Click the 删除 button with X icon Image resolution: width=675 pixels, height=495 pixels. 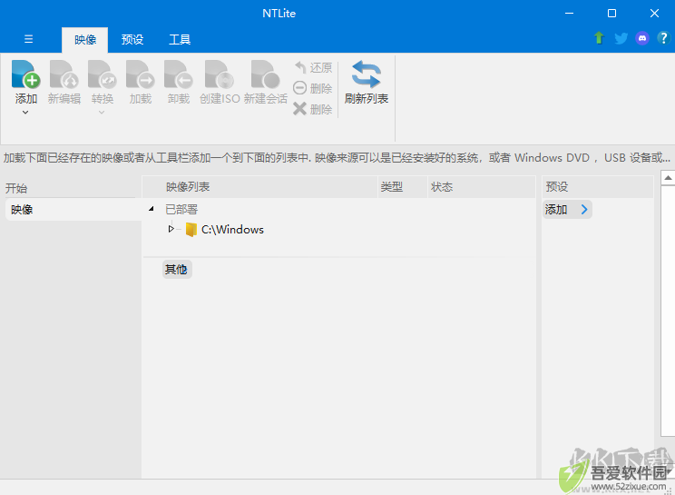(x=312, y=109)
